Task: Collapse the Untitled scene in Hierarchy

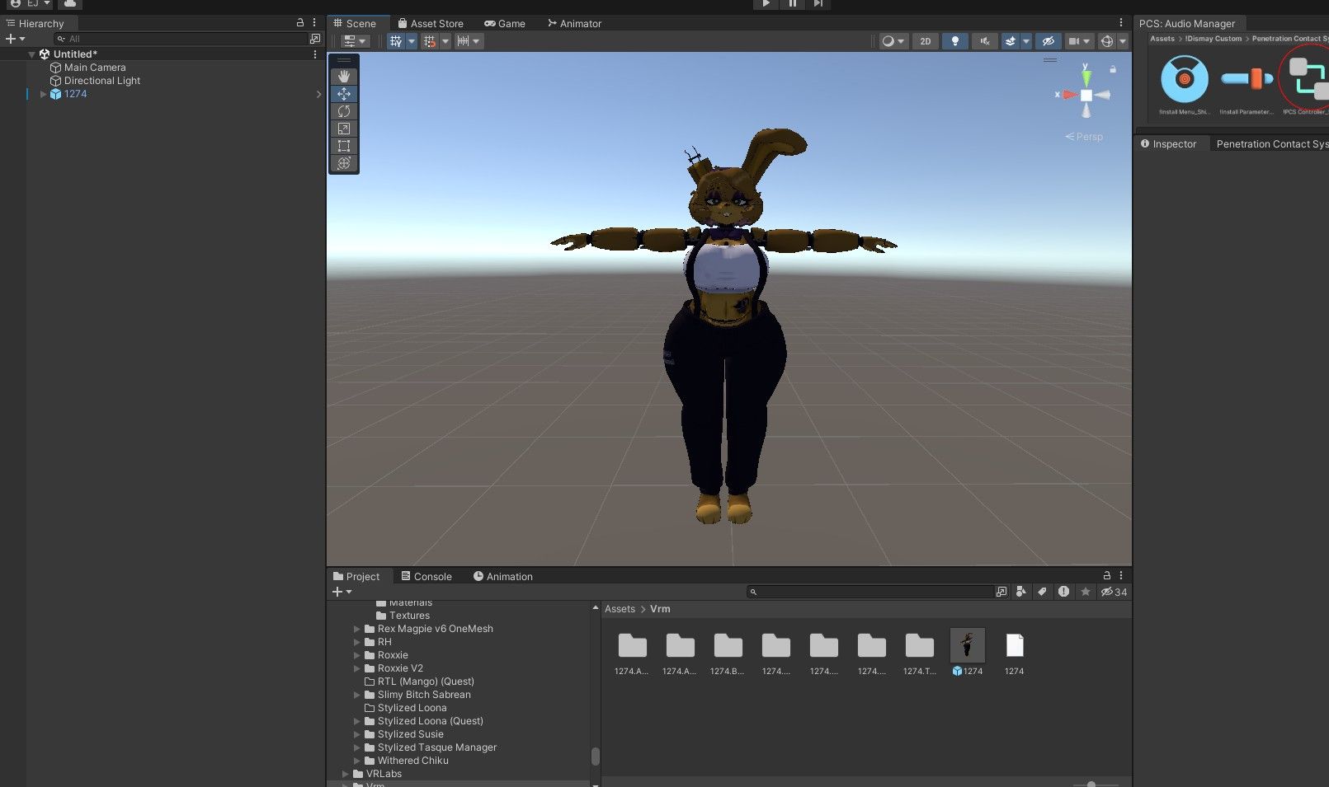Action: [x=32, y=54]
